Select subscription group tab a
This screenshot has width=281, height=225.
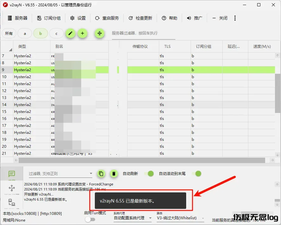click(x=25, y=33)
